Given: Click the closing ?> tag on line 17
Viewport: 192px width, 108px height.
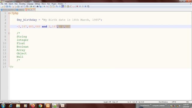Looking at the screenshot, I should coord(12,67).
